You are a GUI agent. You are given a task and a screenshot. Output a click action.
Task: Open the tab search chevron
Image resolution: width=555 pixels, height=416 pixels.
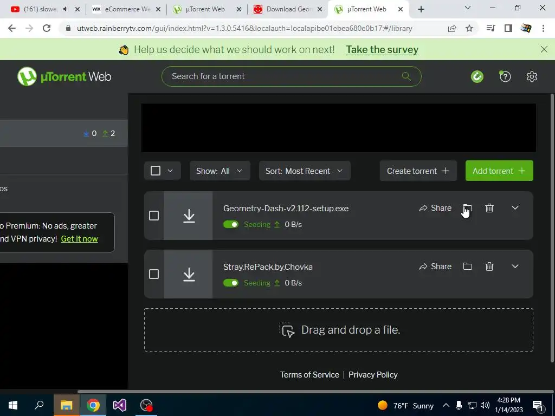468,8
